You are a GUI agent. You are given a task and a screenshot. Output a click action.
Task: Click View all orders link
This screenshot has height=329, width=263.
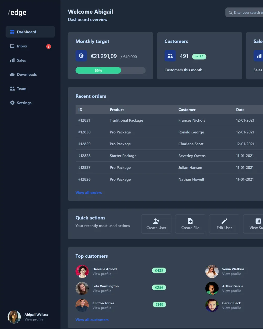[x=89, y=193]
